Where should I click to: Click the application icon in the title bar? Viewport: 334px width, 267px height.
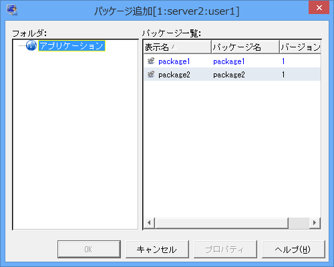[x=12, y=11]
